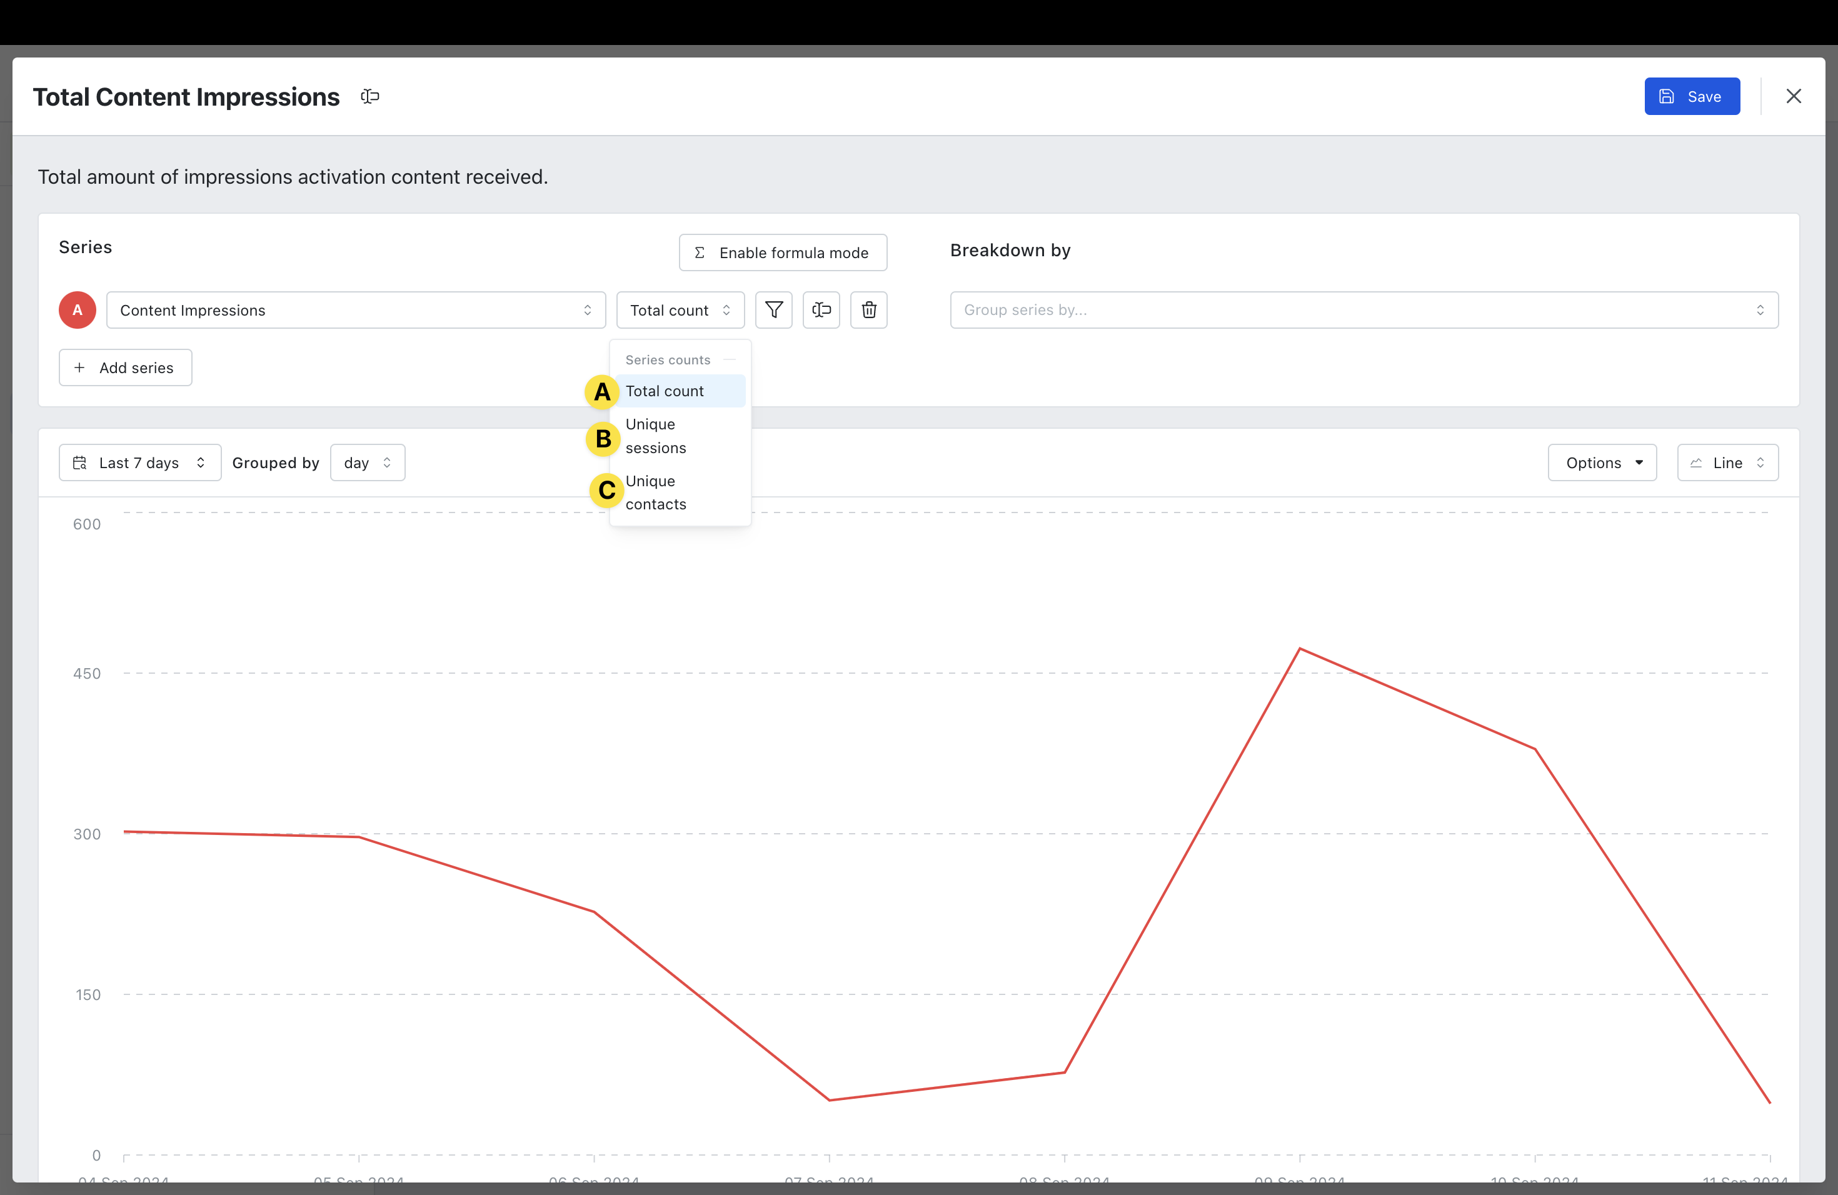The height and width of the screenshot is (1195, 1838).
Task: Click the filter funnel icon for series A
Action: point(773,311)
